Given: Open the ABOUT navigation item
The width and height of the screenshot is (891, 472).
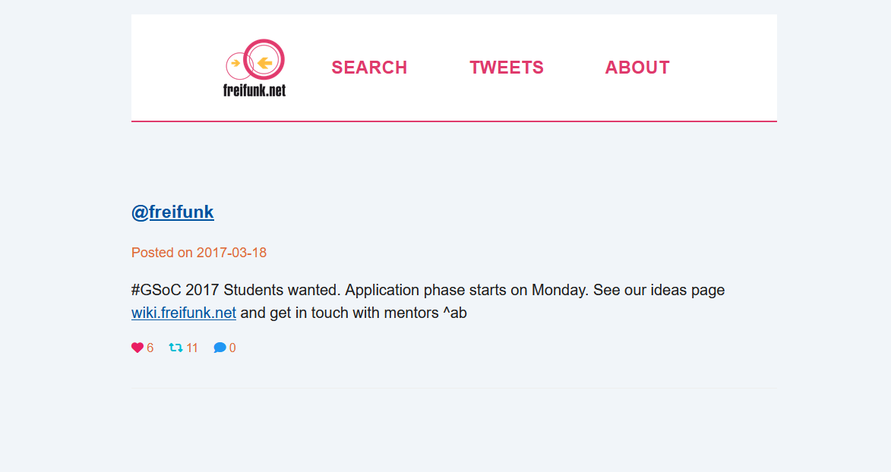Looking at the screenshot, I should click(637, 68).
